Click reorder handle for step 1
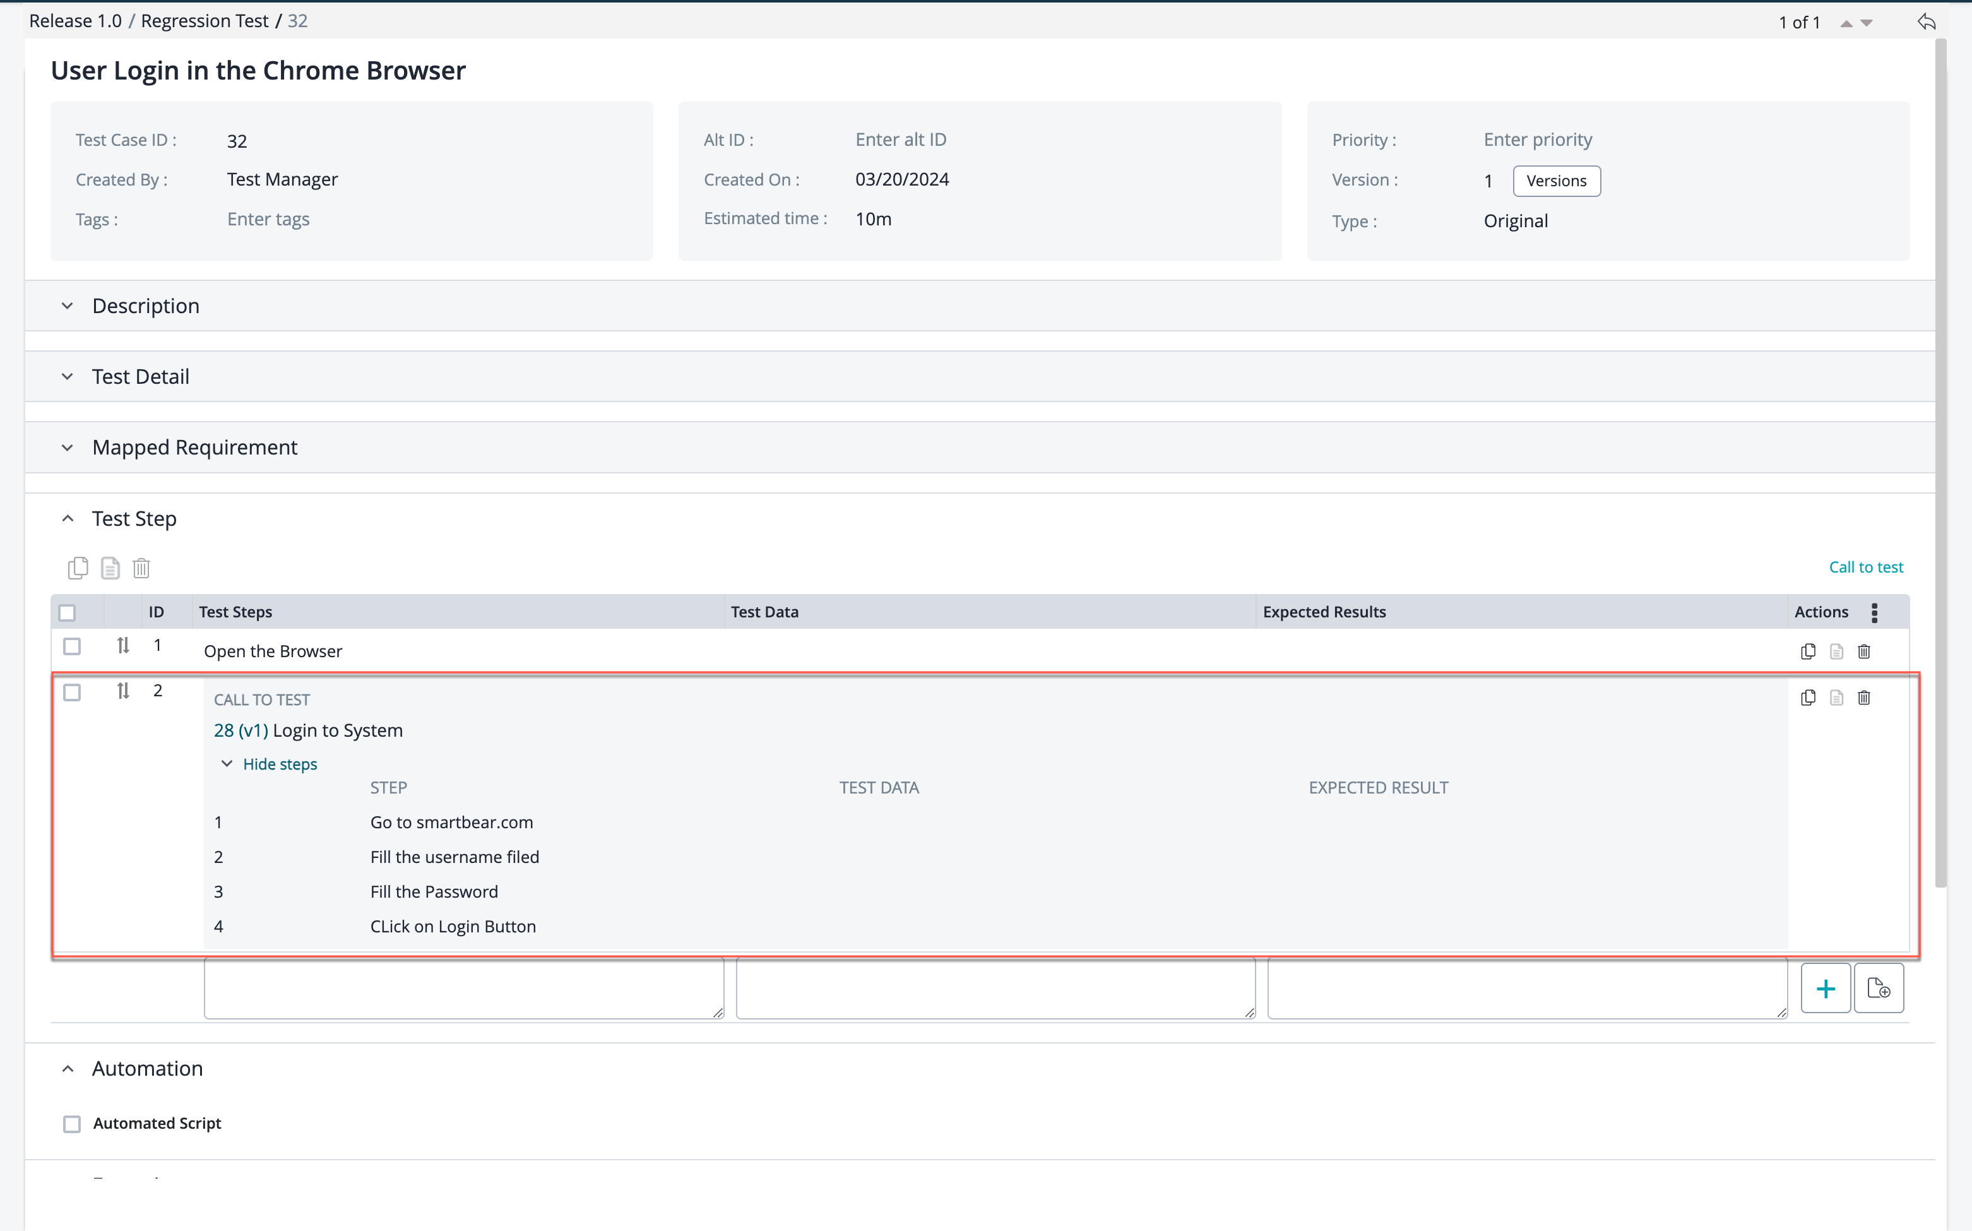 (123, 646)
